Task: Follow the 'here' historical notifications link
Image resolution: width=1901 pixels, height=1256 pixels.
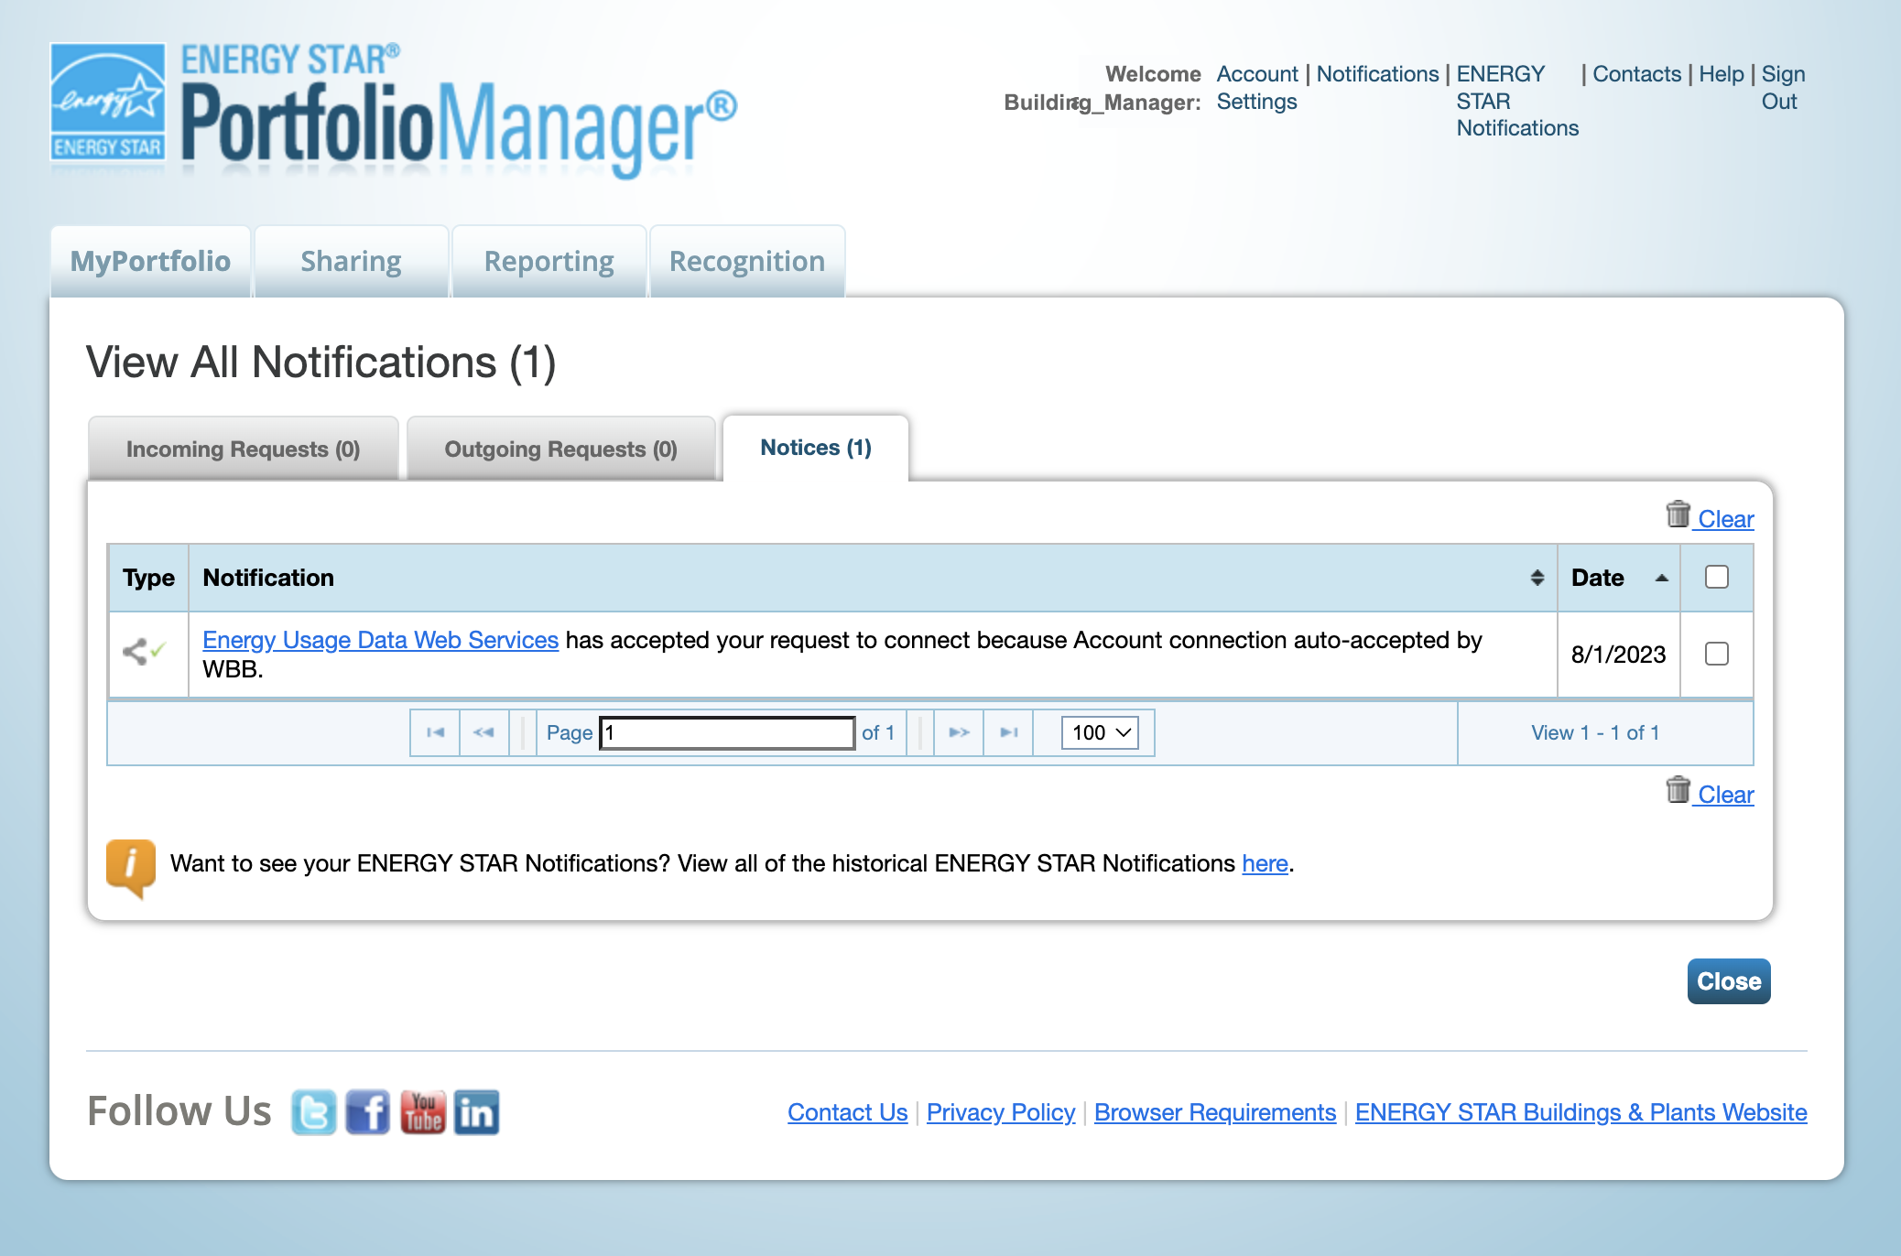Action: tap(1265, 863)
